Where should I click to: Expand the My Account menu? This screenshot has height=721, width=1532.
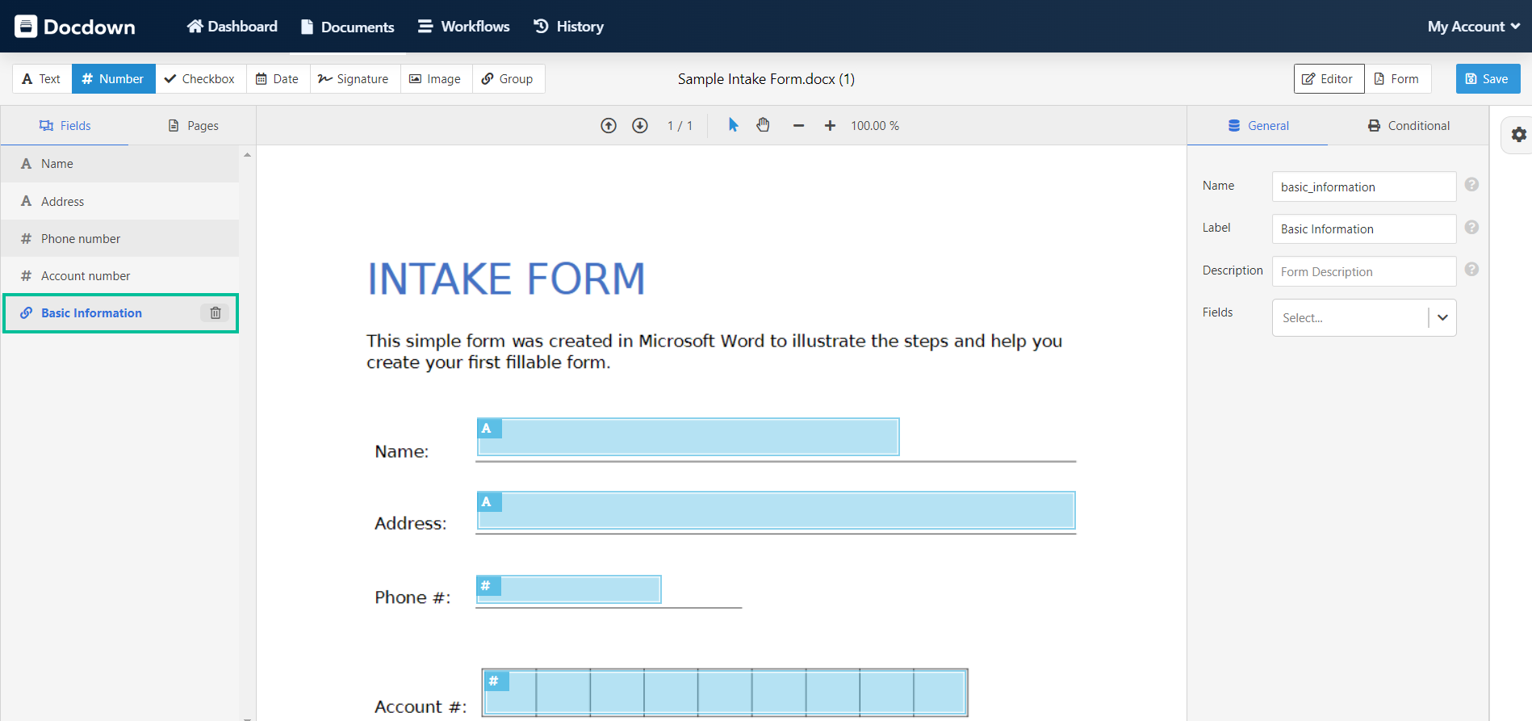pyautogui.click(x=1473, y=27)
